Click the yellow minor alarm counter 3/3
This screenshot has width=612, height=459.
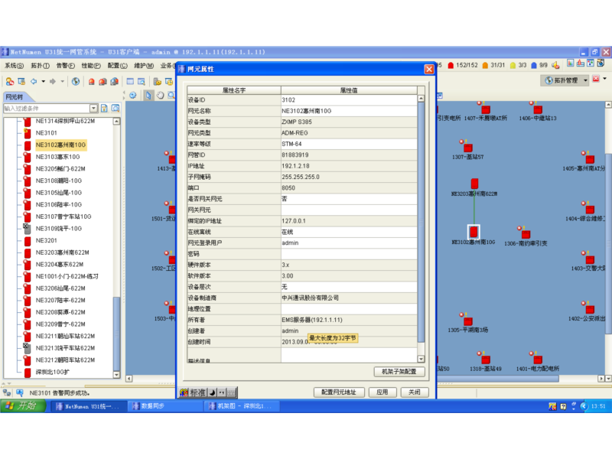[x=518, y=66]
